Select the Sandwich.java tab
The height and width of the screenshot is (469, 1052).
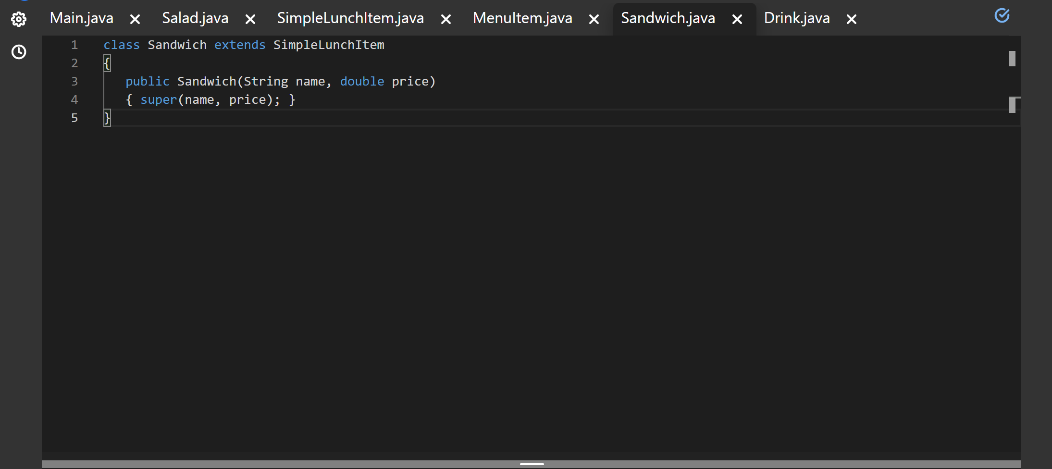(x=668, y=18)
